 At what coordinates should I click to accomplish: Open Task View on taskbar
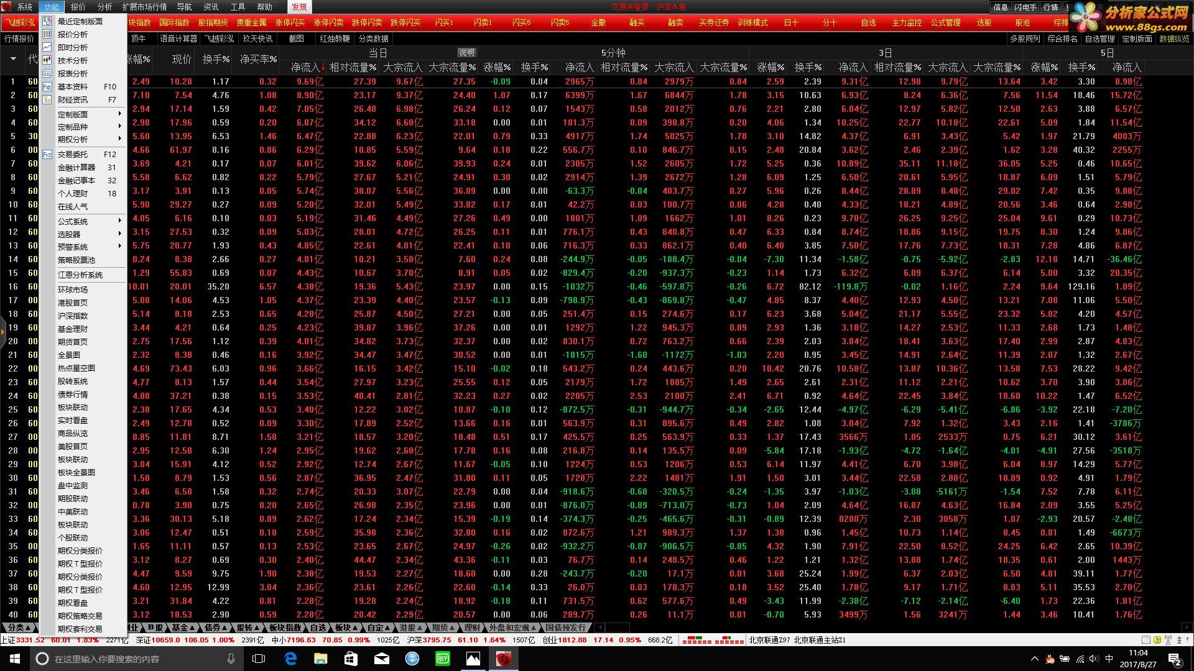click(x=259, y=659)
